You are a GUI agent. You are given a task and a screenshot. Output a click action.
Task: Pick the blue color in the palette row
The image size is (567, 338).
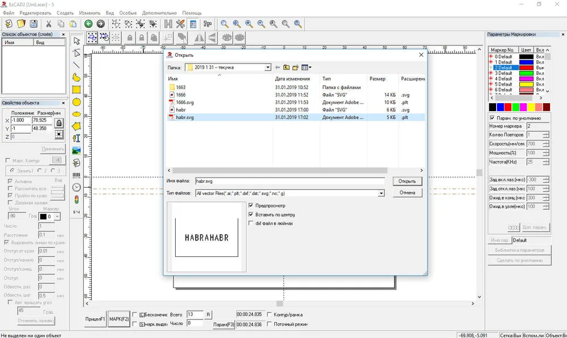[500, 107]
